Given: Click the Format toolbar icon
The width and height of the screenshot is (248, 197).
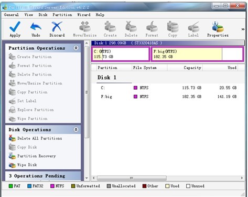Looking at the screenshot, I should [152, 27].
